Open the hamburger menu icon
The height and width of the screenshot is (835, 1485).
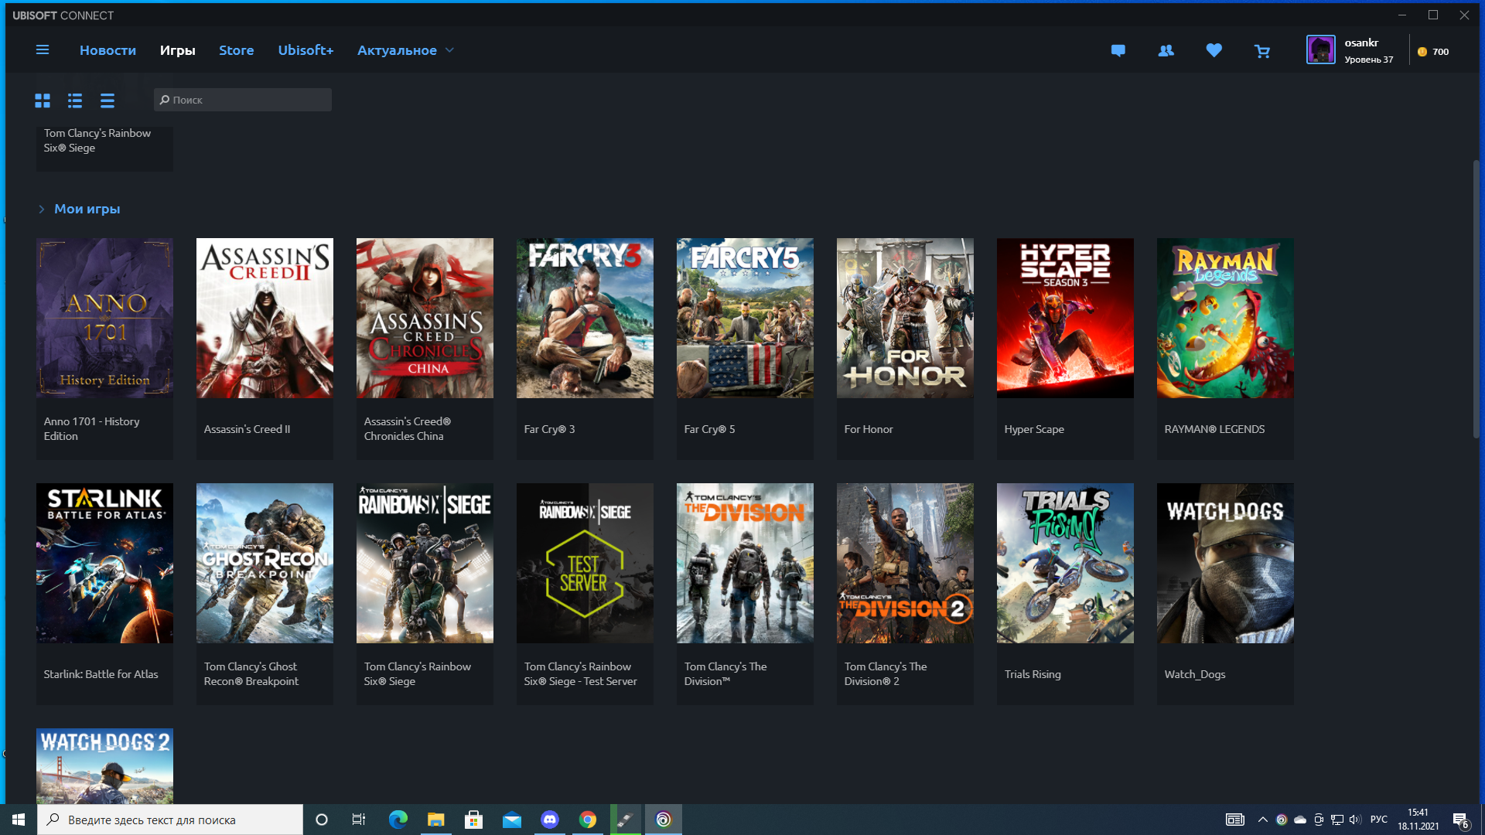click(x=43, y=50)
